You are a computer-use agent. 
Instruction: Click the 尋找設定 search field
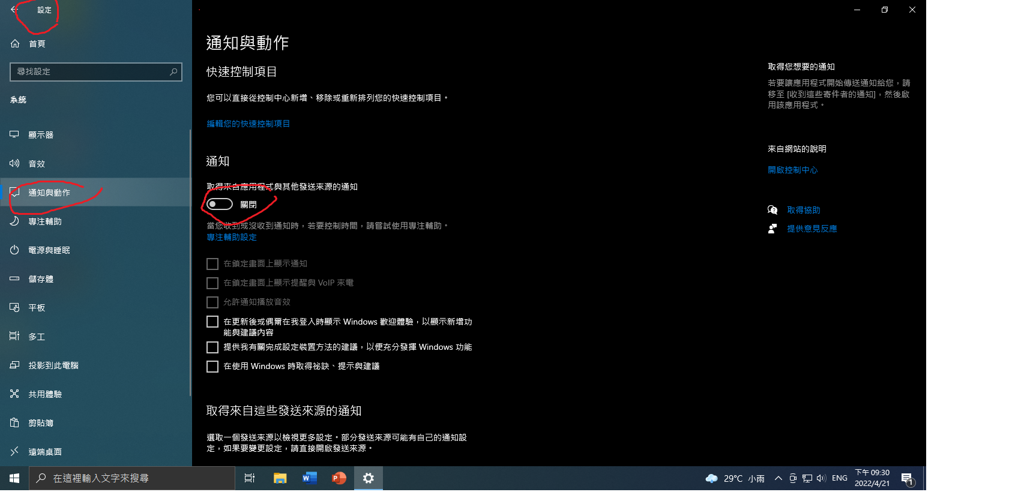point(90,72)
